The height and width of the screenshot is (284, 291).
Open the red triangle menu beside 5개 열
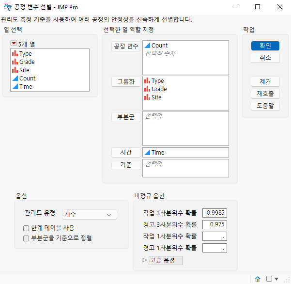[x=14, y=43]
